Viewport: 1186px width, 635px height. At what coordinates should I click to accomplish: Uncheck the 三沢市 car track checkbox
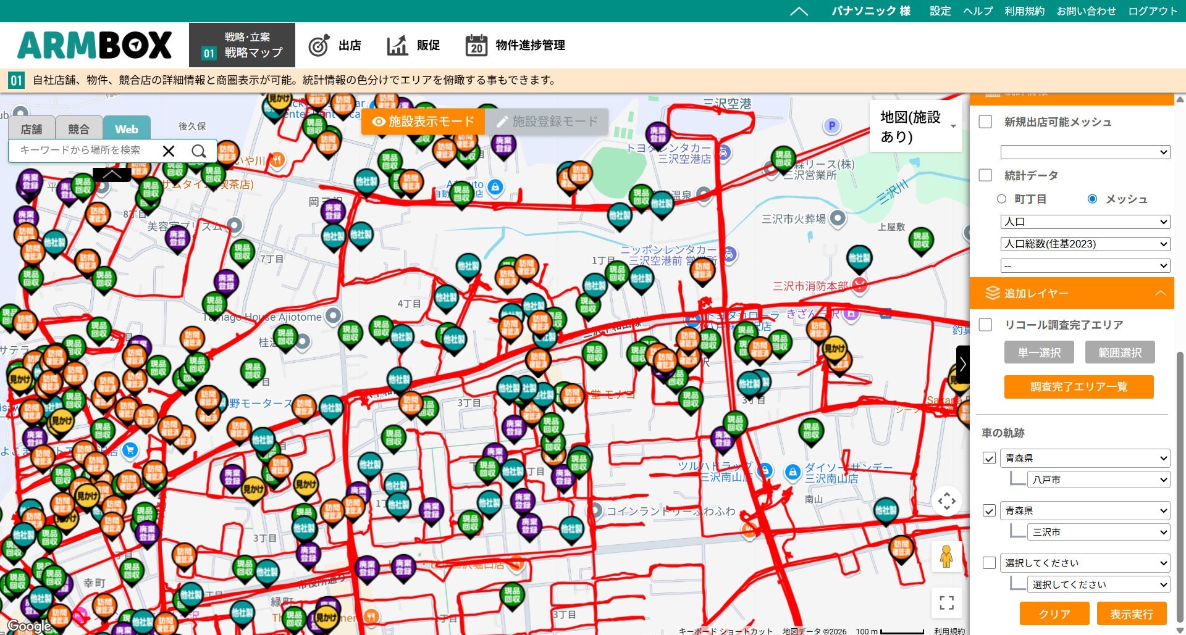[x=989, y=511]
